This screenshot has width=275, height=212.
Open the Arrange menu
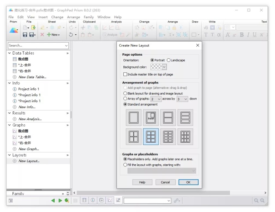[73, 17]
